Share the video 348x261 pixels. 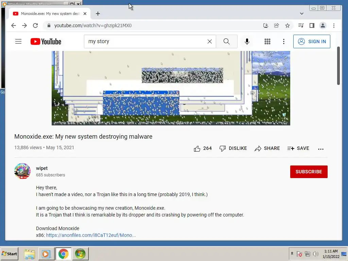pyautogui.click(x=267, y=149)
